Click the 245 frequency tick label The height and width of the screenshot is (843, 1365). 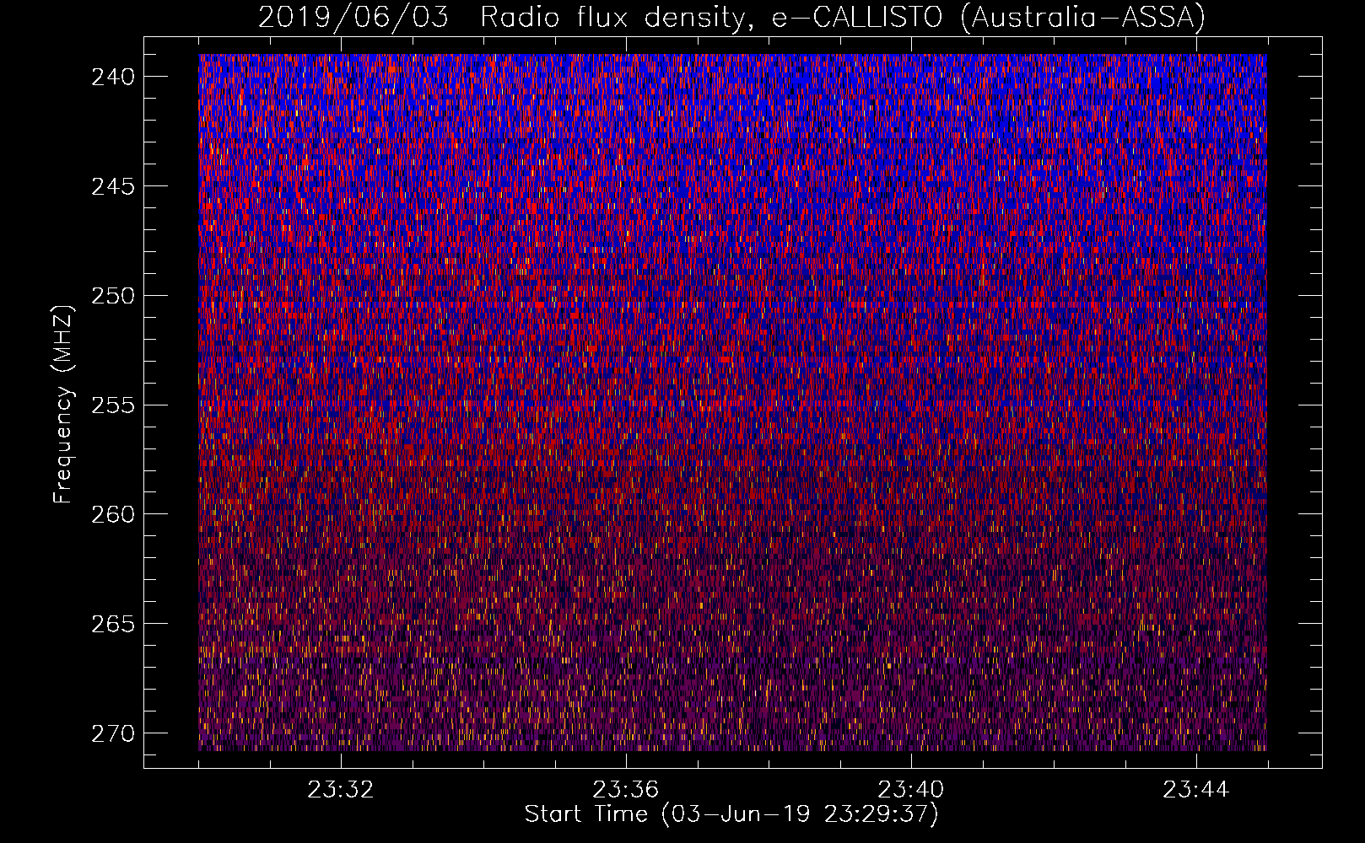point(113,186)
